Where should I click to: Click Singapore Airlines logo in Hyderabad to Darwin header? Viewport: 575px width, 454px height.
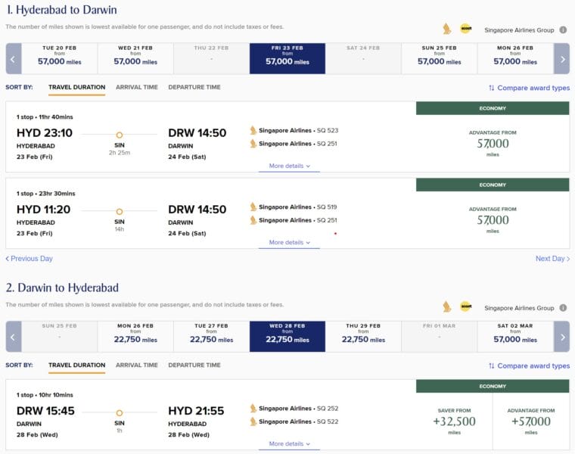click(446, 29)
